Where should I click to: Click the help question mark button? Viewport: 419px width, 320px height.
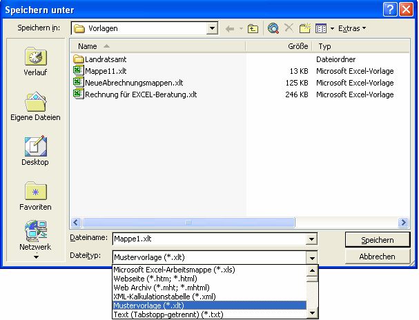click(x=390, y=10)
